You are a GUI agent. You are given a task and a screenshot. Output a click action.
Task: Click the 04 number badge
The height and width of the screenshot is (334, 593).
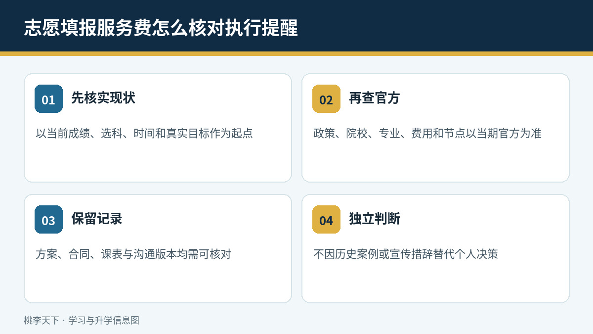326,220
